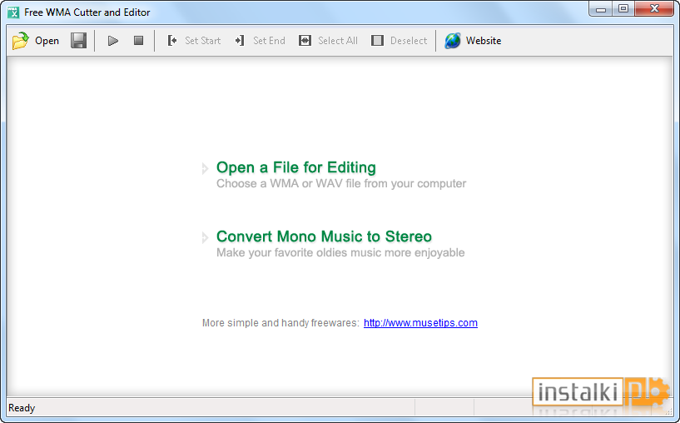The height and width of the screenshot is (423, 680).
Task: Click the app icon in title bar
Action: coord(13,12)
